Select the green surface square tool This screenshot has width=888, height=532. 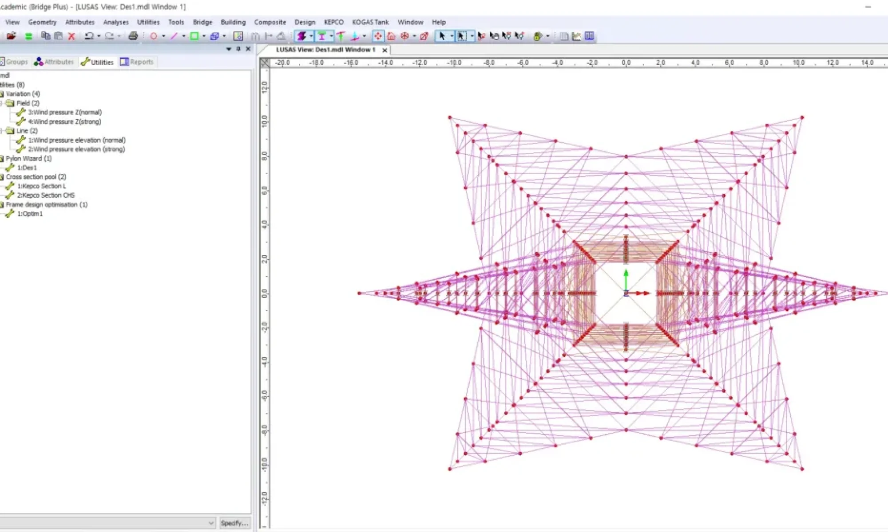click(x=194, y=36)
